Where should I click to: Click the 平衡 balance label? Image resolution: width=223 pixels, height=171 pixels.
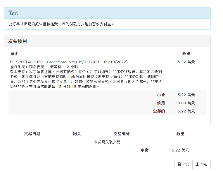click(145, 150)
